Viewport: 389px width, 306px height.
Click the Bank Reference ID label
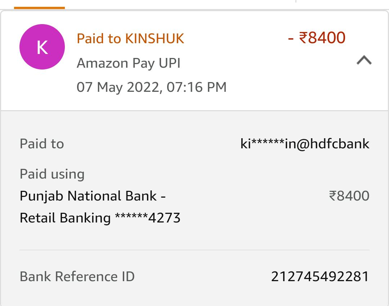[77, 276]
